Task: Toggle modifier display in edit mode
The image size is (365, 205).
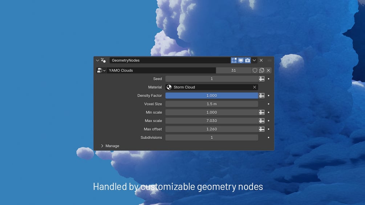Action: (234, 61)
